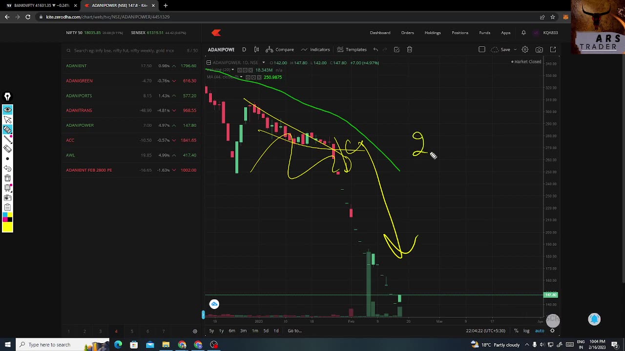
Task: Open the Positions page
Action: coord(460,33)
